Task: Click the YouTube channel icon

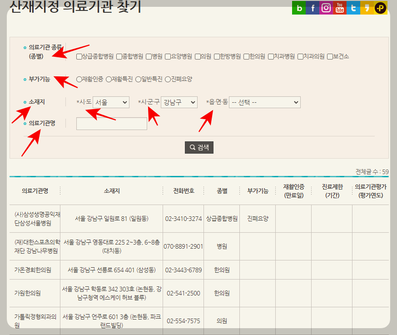Action: (339, 8)
